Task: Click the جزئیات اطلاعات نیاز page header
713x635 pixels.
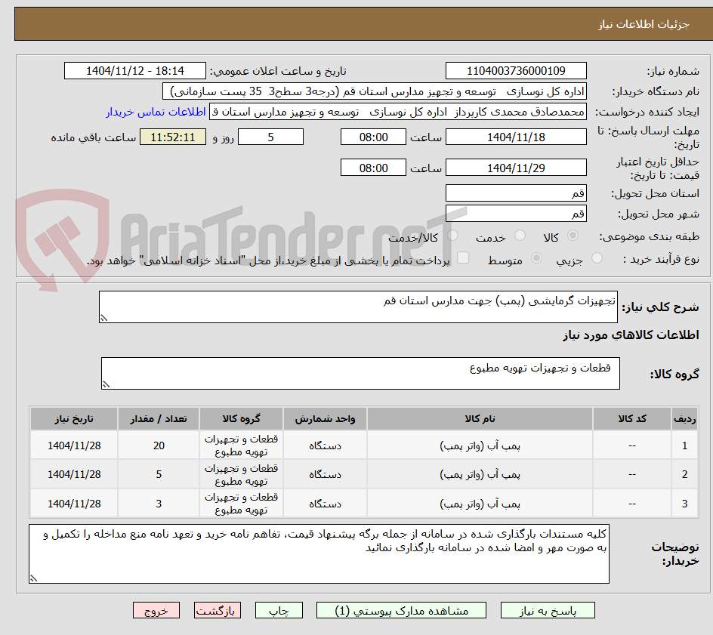Action: click(644, 24)
